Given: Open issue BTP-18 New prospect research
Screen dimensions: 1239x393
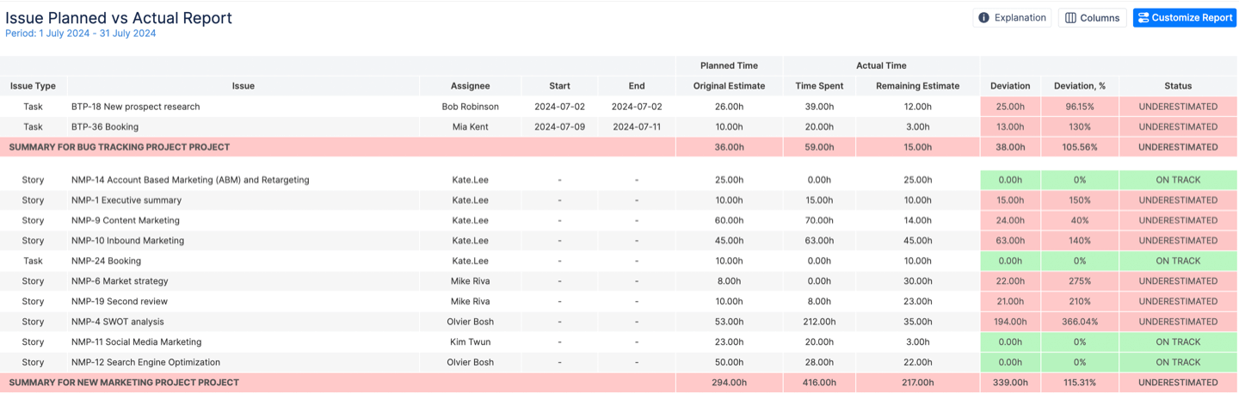Looking at the screenshot, I should [135, 107].
